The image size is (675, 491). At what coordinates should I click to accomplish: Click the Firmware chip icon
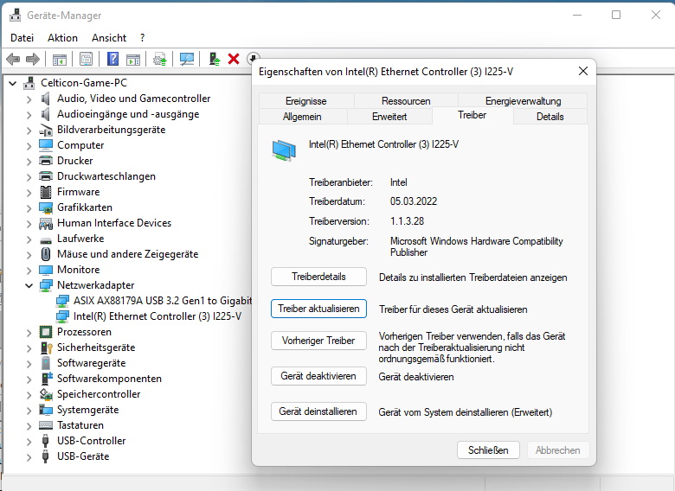(46, 192)
